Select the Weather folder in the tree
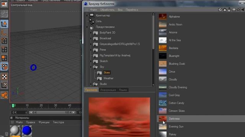 coord(108,78)
